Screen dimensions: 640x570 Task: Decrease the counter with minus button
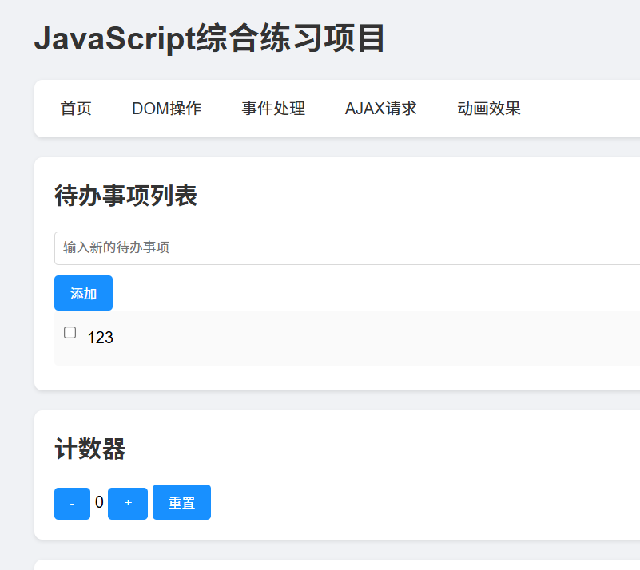coord(72,504)
